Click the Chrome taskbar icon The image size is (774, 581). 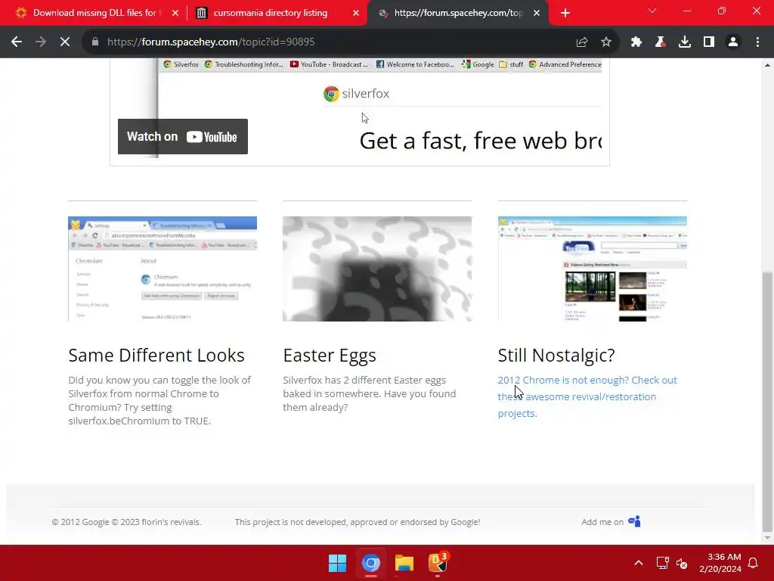(x=370, y=563)
